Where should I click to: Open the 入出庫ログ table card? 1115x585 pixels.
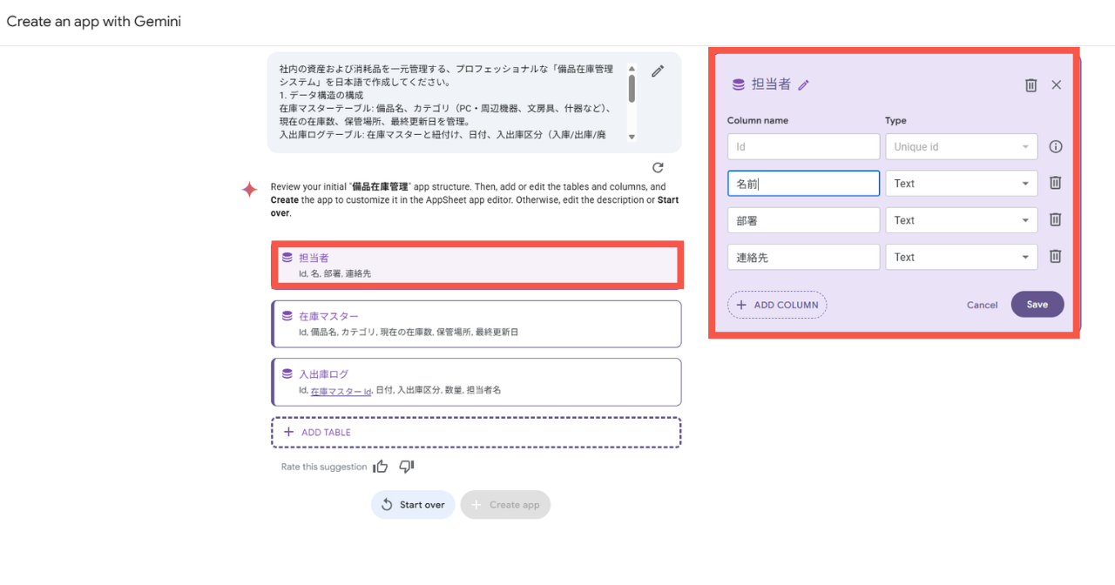476,382
